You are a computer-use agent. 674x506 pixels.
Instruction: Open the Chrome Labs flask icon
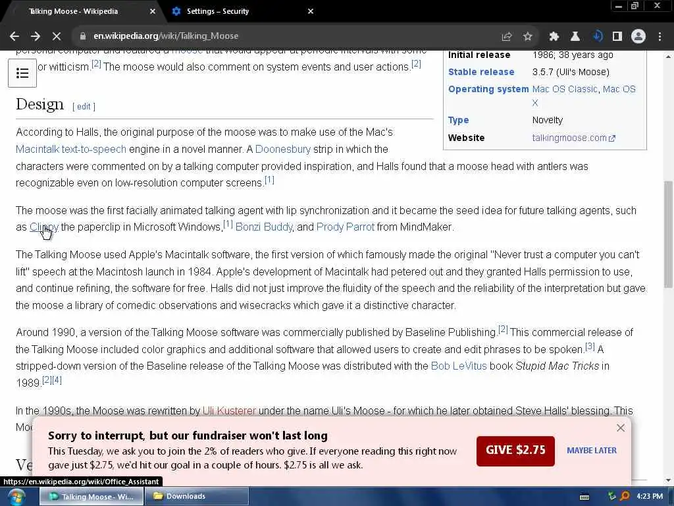pyautogui.click(x=575, y=37)
